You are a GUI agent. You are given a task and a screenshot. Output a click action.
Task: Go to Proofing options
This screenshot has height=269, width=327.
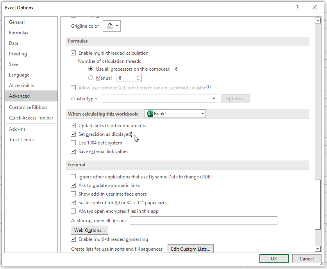31,54
